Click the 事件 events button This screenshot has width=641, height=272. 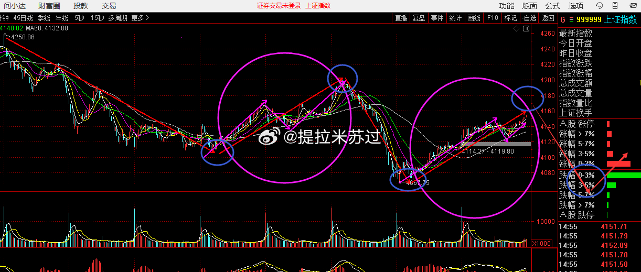pos(437,18)
